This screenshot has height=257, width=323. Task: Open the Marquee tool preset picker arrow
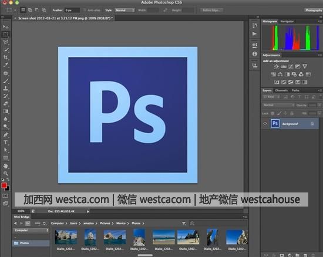[15, 10]
